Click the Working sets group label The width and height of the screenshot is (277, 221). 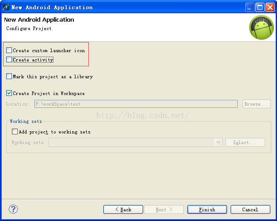click(x=26, y=121)
